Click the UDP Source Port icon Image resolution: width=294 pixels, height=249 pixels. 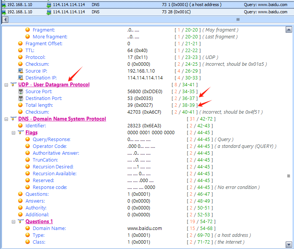tap(21, 92)
